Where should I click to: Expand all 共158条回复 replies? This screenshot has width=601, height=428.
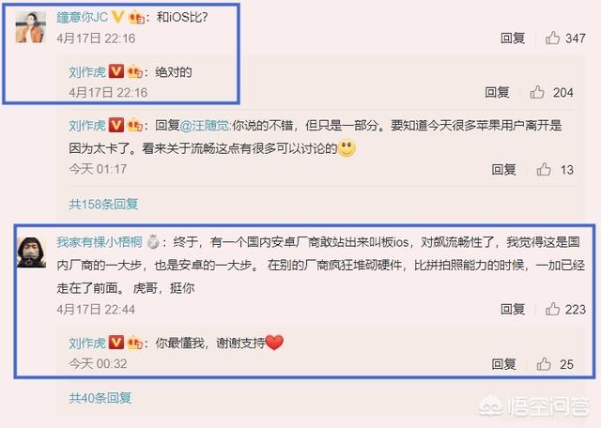pos(103,205)
